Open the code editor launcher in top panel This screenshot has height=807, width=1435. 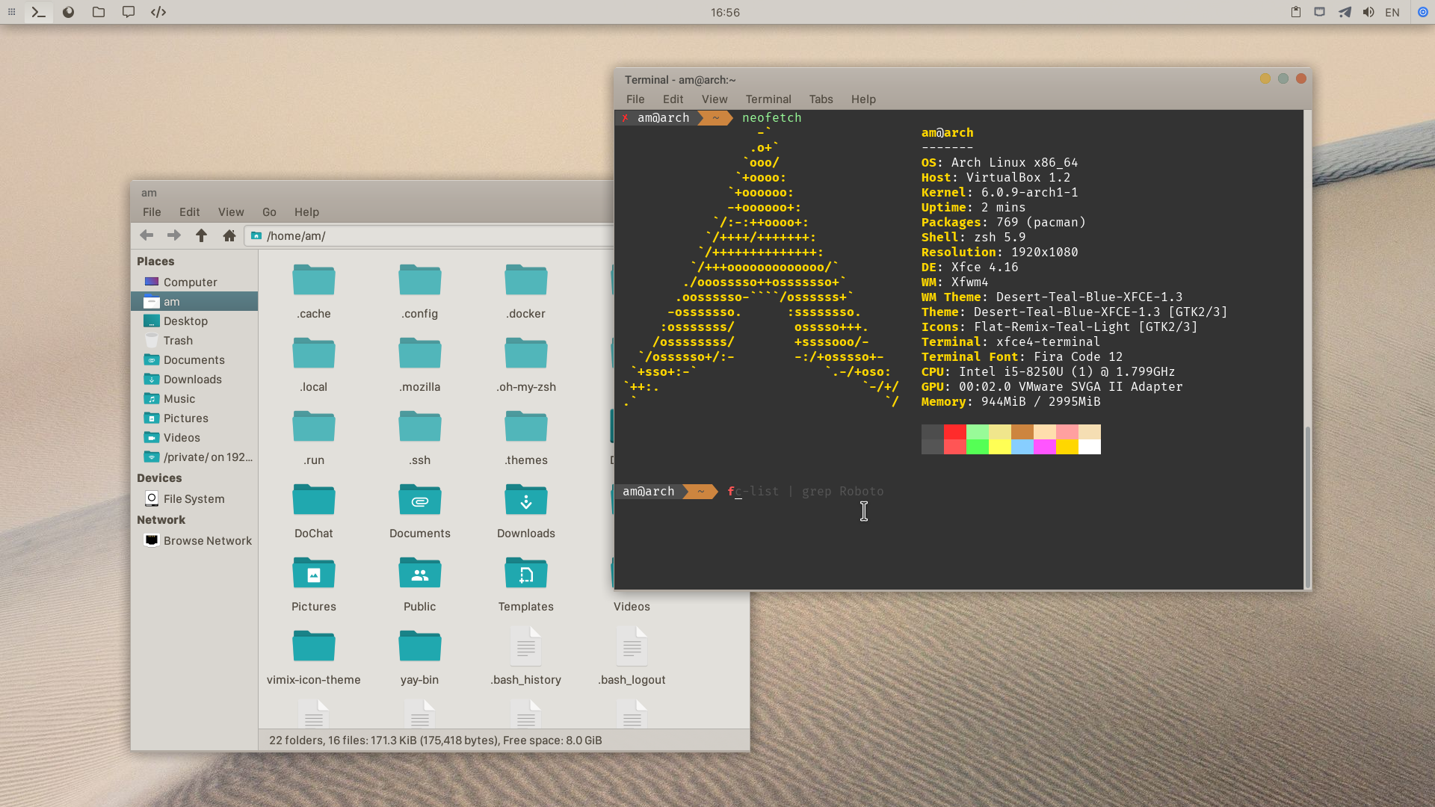coord(158,12)
